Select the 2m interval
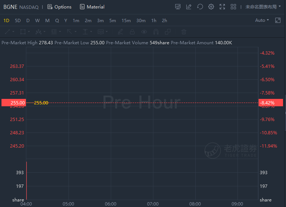Viewport: 286px width, 207px height. click(x=88, y=21)
